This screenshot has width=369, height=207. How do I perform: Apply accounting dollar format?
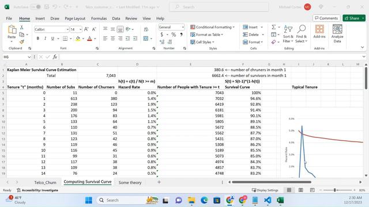pos(162,34)
